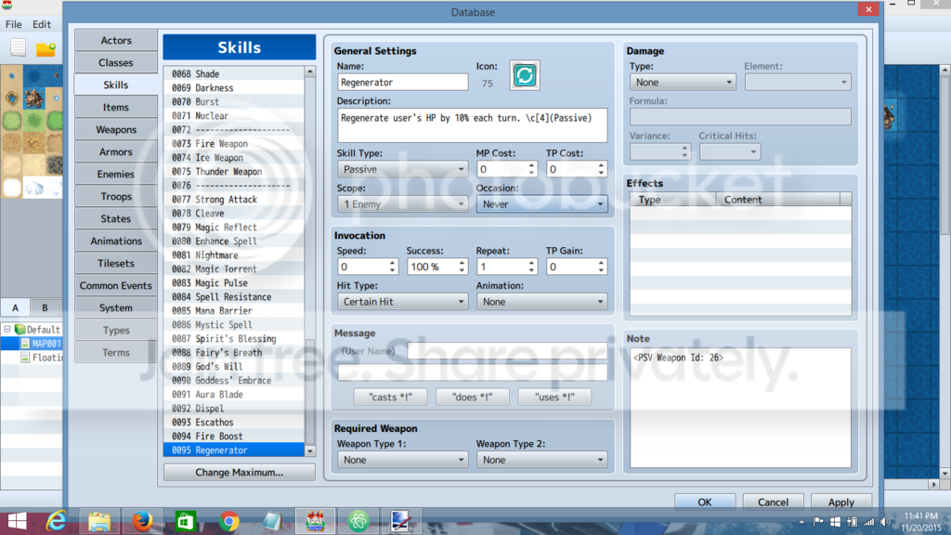Viewport: 951px width, 535px height.
Task: Open the Damage Type dropdown
Action: click(683, 83)
